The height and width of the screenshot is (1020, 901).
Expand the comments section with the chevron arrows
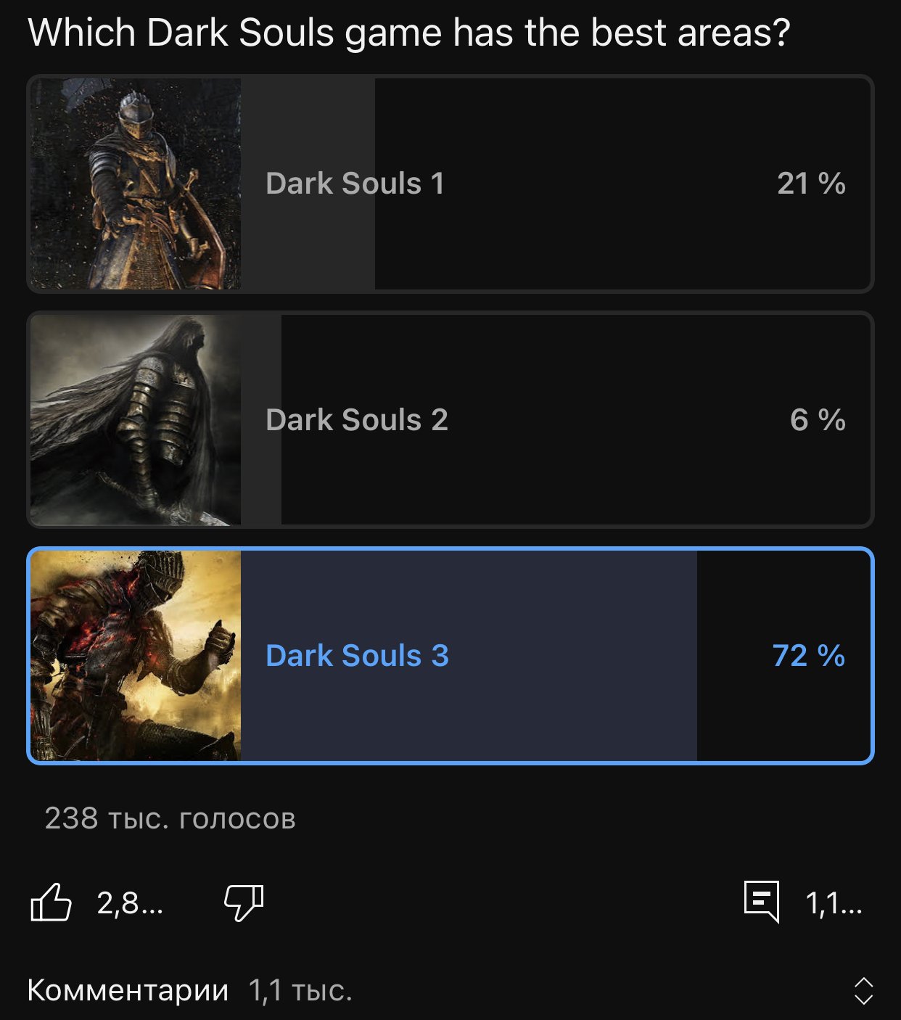[863, 991]
